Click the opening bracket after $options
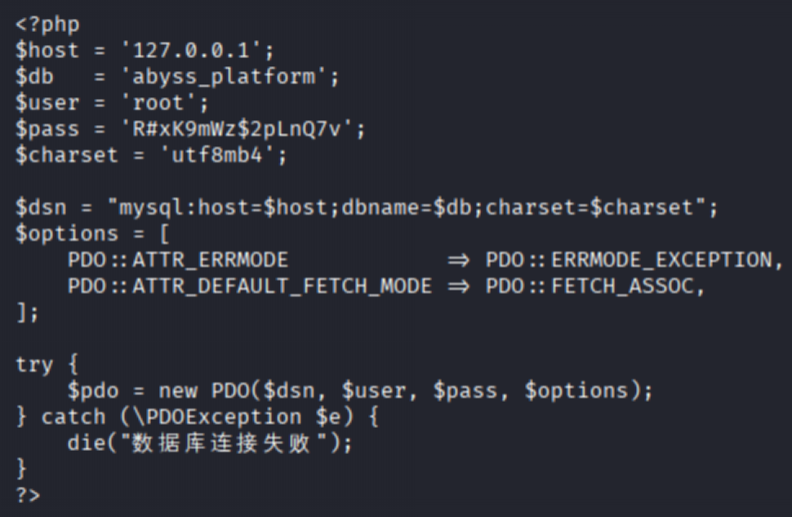This screenshot has width=792, height=517. (x=164, y=234)
